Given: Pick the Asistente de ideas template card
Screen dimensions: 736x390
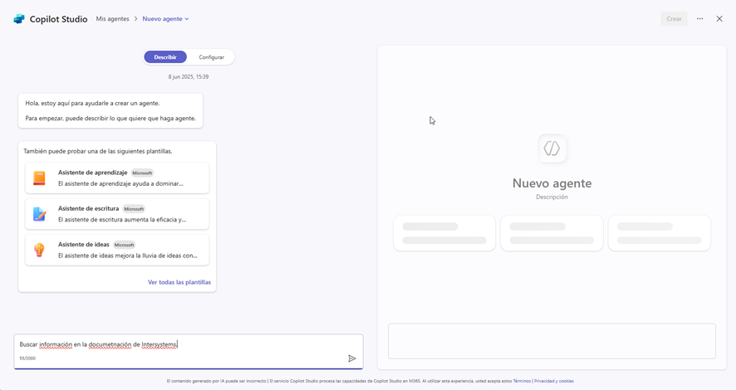Looking at the screenshot, I should click(125, 250).
